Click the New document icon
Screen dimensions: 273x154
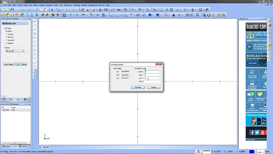(x=3, y=10)
